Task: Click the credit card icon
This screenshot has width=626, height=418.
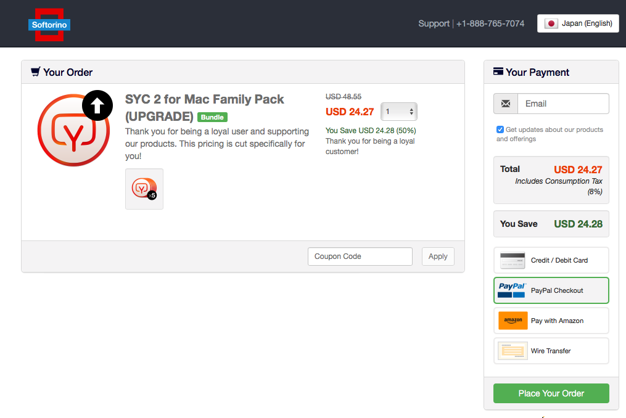Action: point(513,260)
